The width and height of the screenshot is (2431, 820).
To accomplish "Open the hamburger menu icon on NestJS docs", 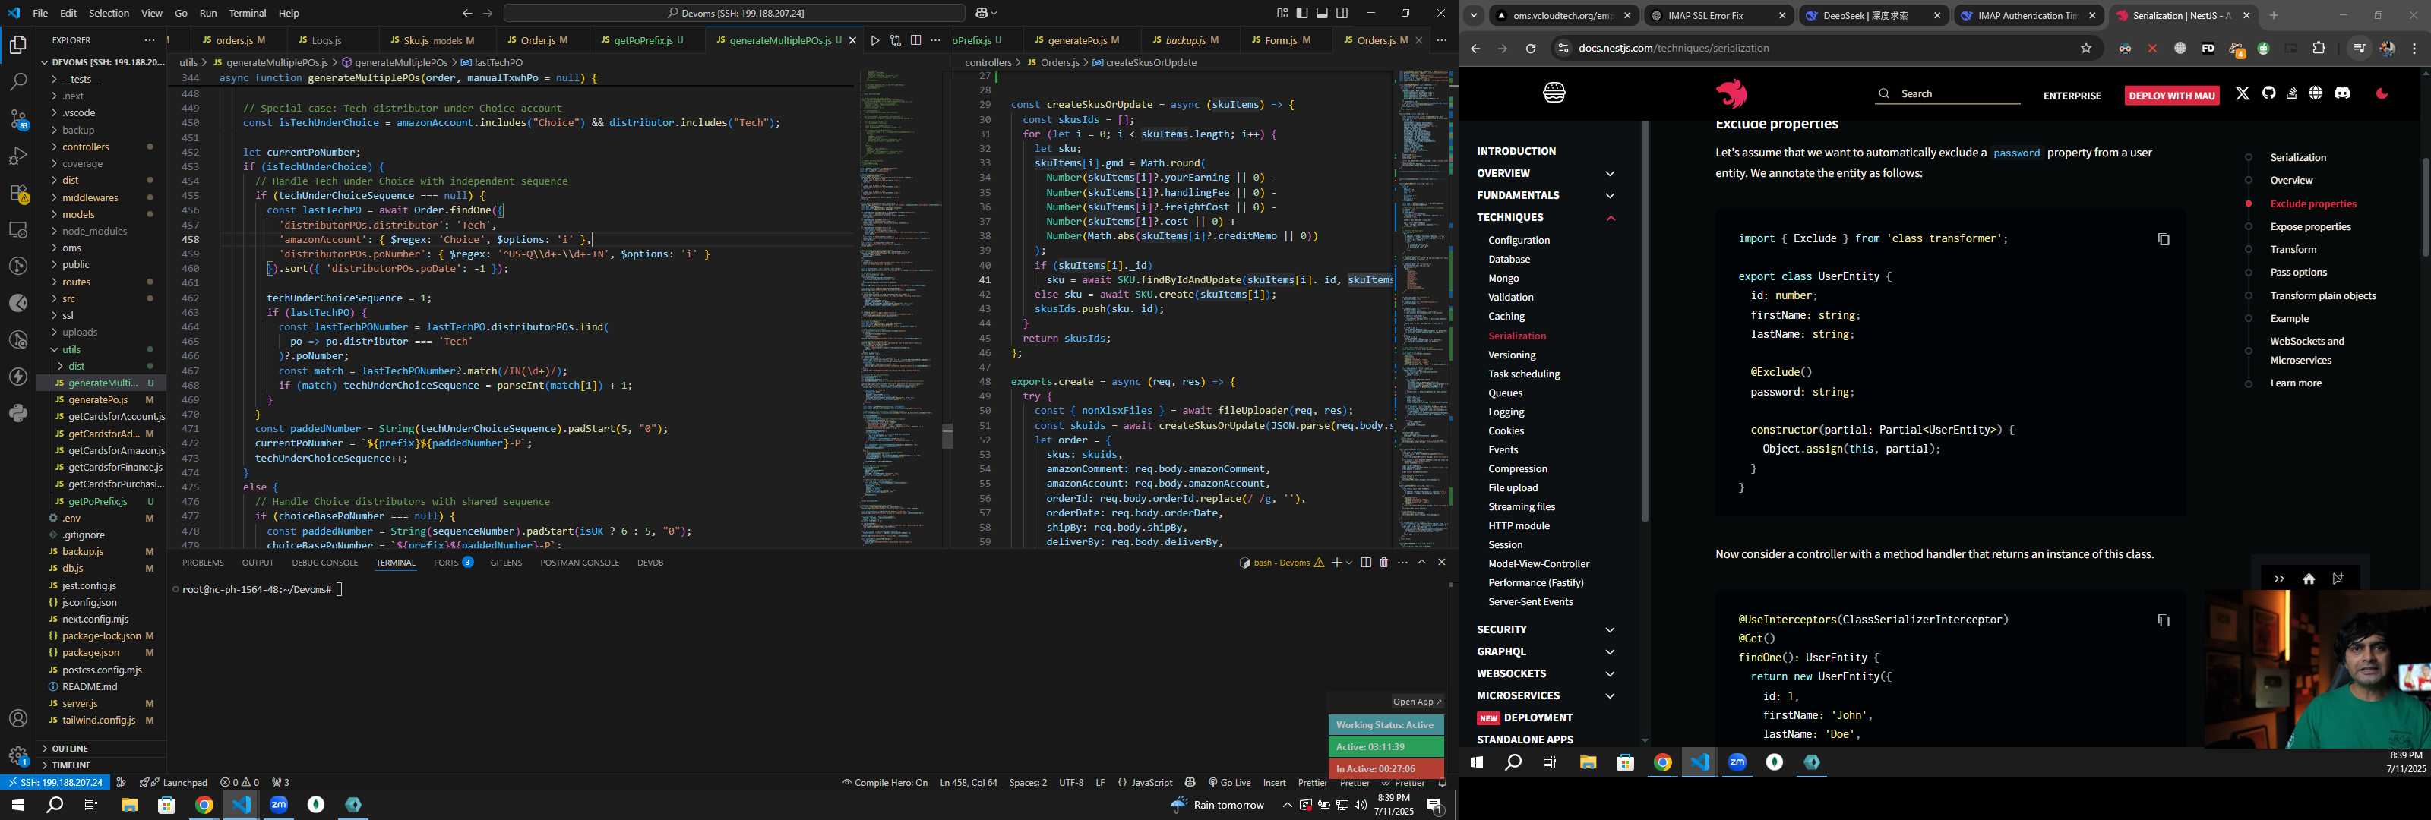I will click(1554, 93).
